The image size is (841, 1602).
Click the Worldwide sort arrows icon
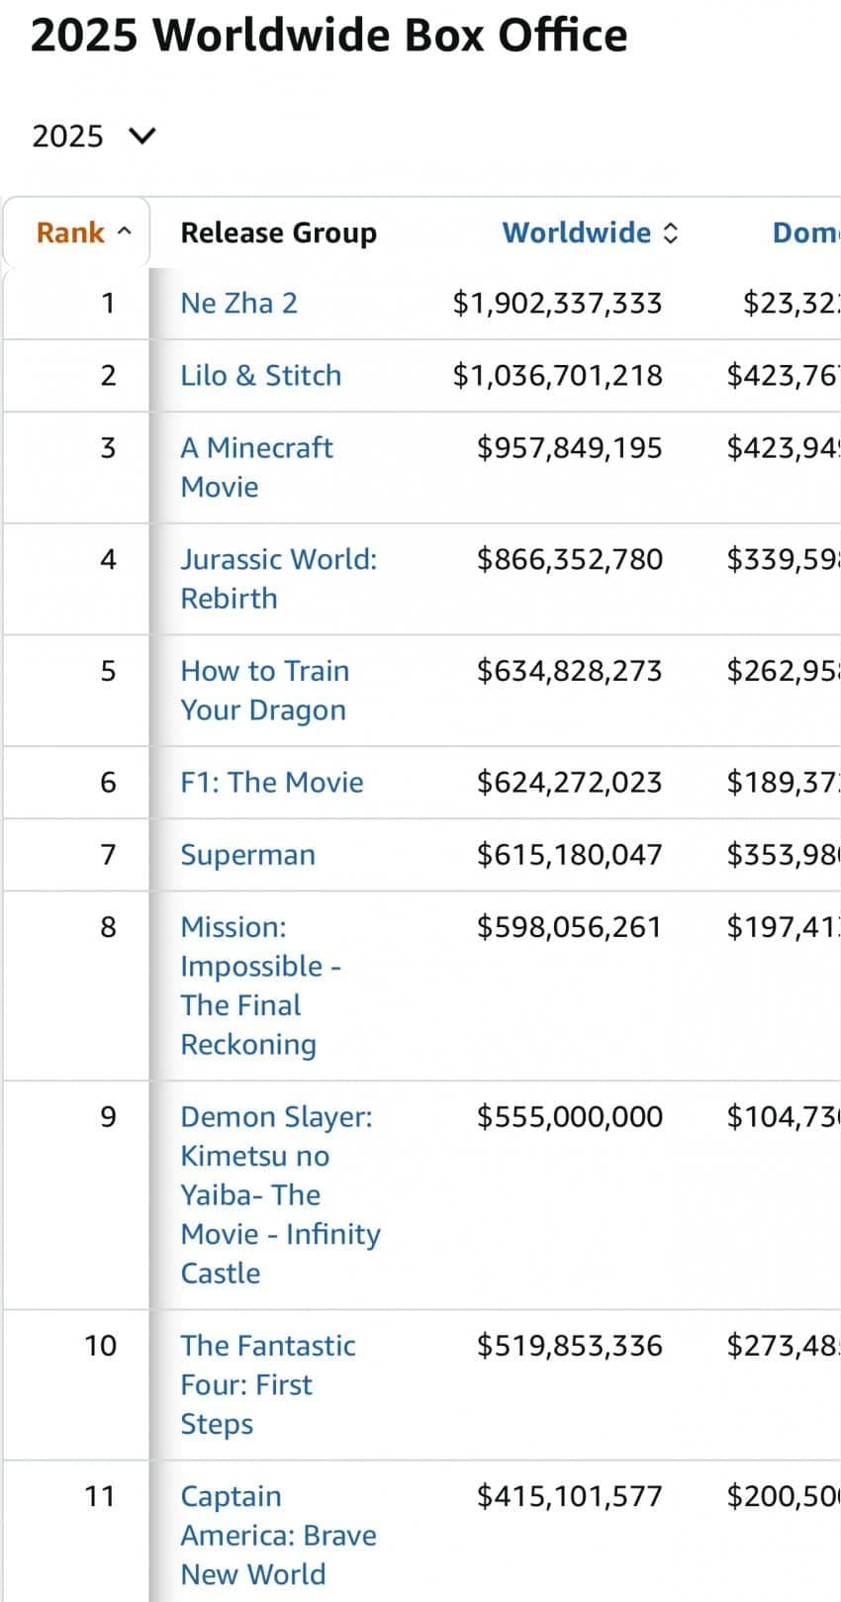click(x=671, y=234)
